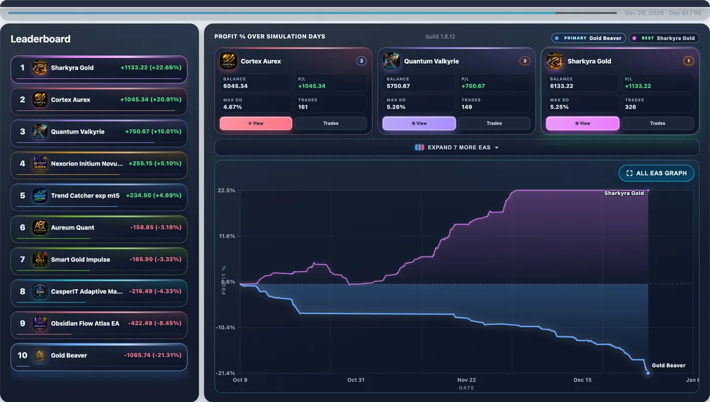Open Trades for Quantum Valkyrie
Image resolution: width=710 pixels, height=402 pixels.
[494, 124]
